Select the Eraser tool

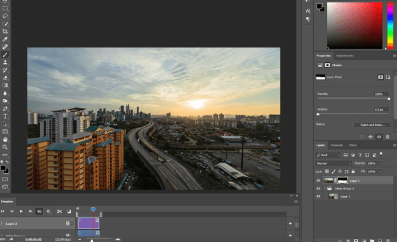tap(5, 78)
